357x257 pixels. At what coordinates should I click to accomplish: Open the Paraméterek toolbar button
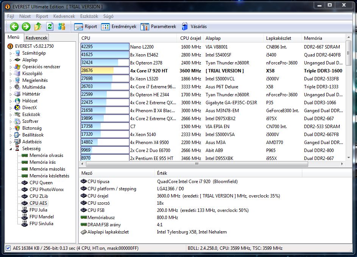click(158, 27)
